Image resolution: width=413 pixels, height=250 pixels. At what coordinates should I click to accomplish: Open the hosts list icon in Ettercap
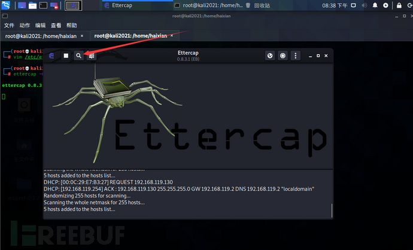[x=92, y=56]
